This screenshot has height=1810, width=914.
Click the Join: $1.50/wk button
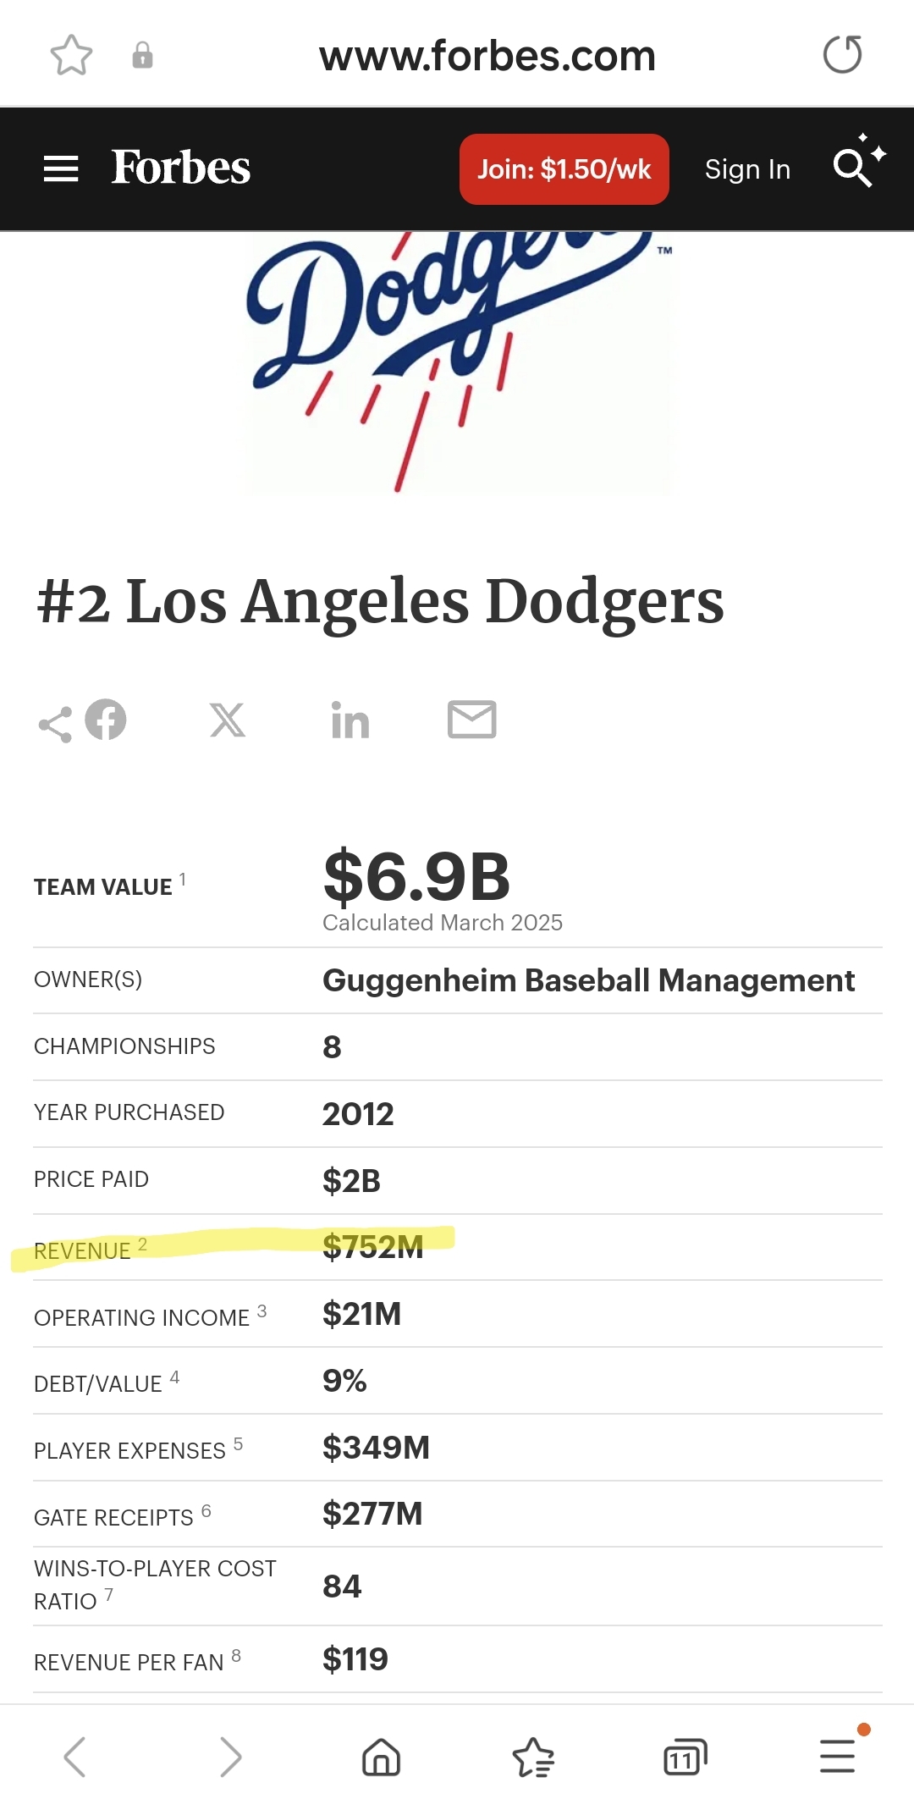pyautogui.click(x=564, y=169)
